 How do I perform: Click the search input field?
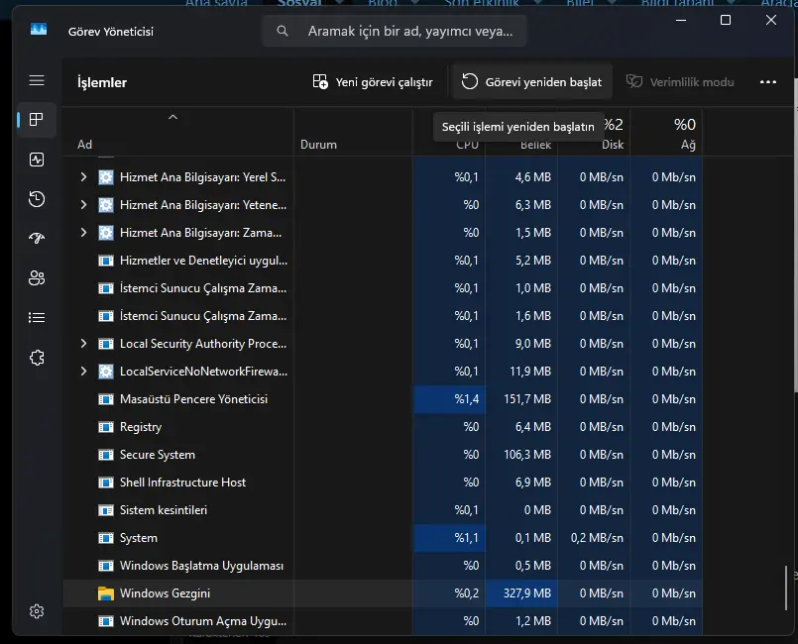[x=395, y=31]
